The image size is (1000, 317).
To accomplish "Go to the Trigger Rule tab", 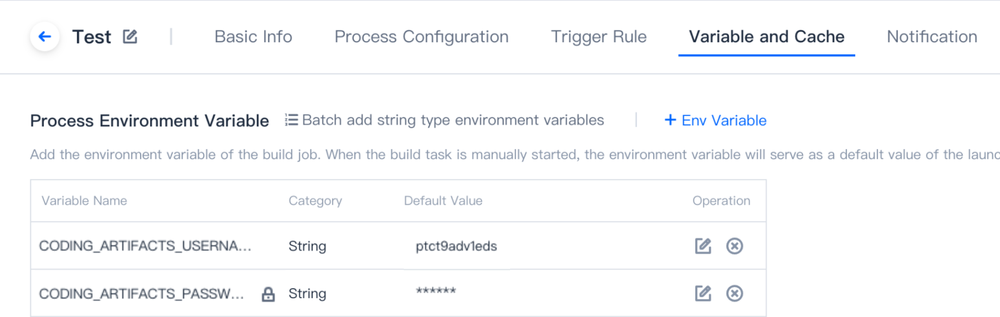I will point(599,37).
